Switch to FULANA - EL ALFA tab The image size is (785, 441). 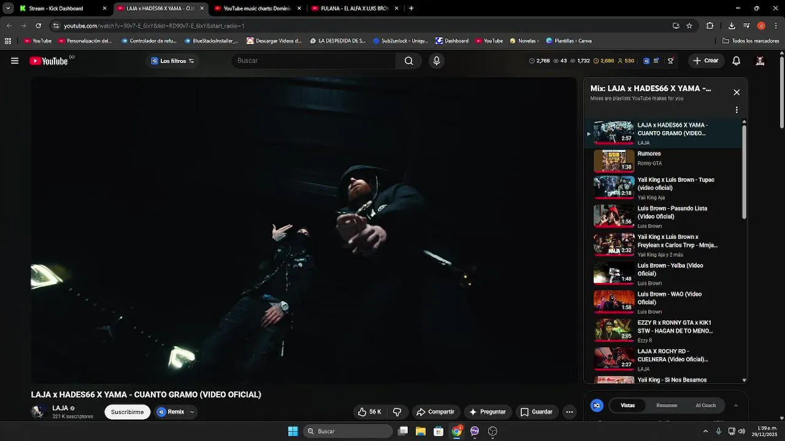(355, 9)
